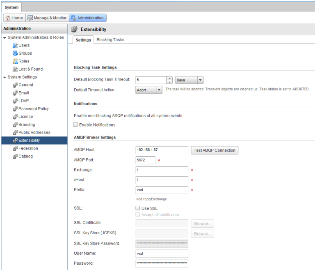Select the Roles icon in sidebar
Image resolution: width=315 pixels, height=270 pixels.
pyautogui.click(x=15, y=61)
